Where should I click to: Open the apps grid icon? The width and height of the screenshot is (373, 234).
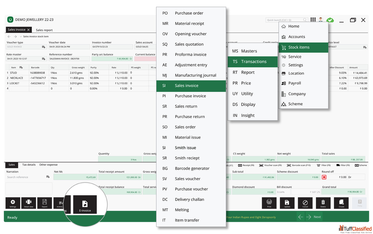tap(313, 20)
